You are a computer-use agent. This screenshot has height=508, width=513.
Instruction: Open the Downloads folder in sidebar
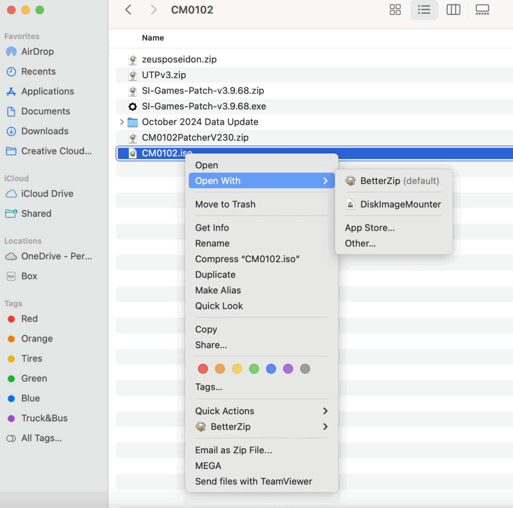point(45,131)
